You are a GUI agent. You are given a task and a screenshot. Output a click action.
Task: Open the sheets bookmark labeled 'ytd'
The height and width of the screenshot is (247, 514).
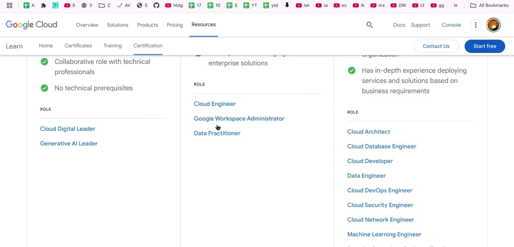tap(270, 5)
